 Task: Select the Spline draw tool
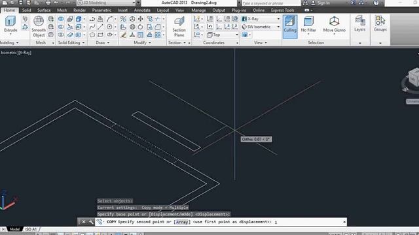click(92, 27)
